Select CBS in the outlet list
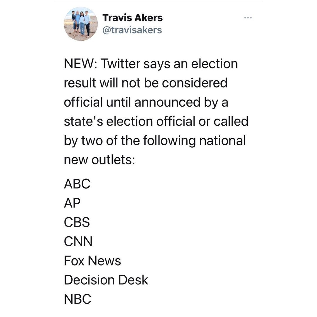317x317 pixels. point(77,222)
